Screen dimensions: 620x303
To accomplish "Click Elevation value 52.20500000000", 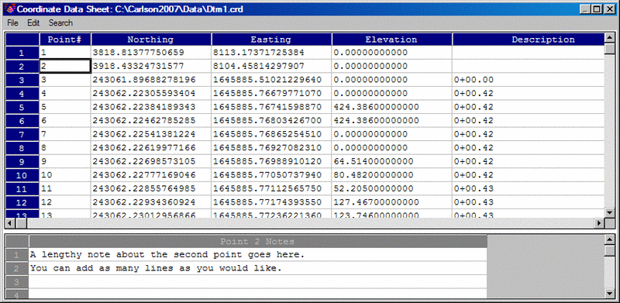I will 391,188.
